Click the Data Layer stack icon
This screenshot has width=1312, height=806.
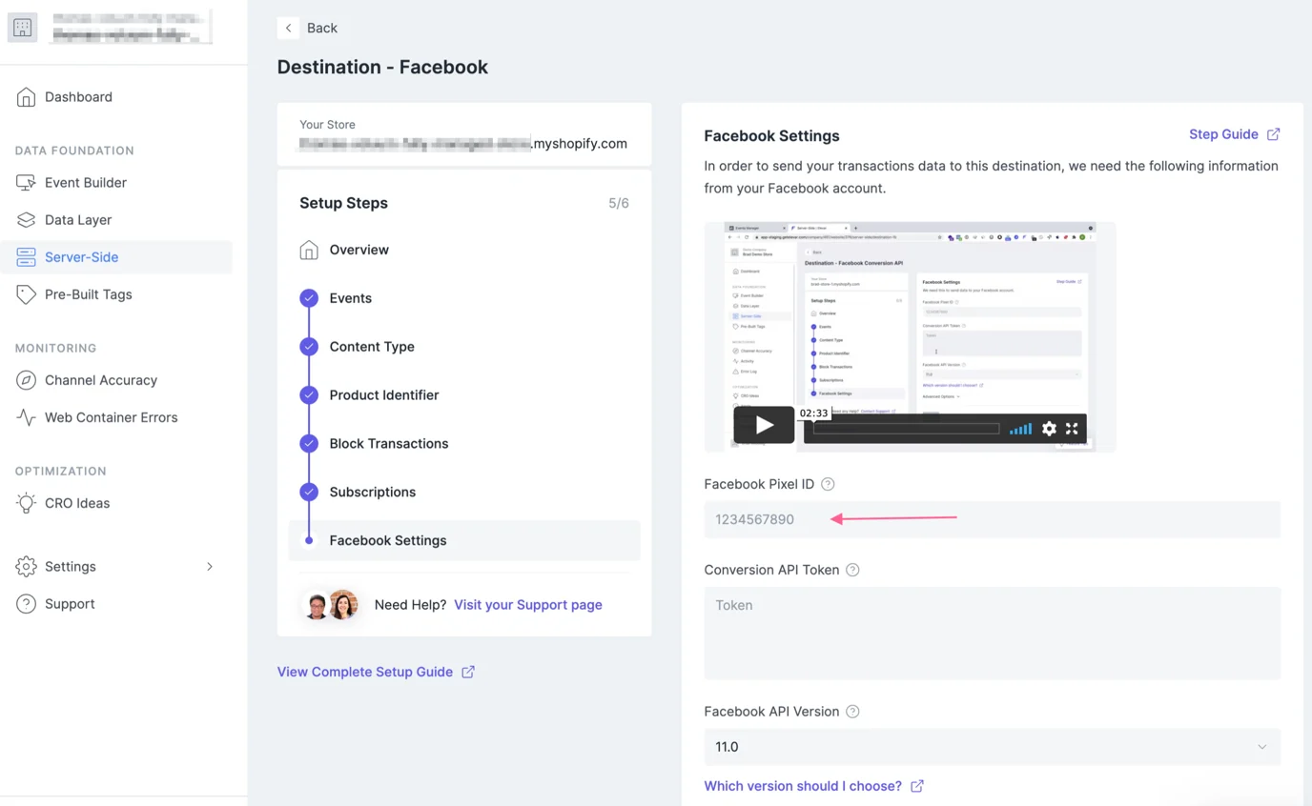(26, 219)
